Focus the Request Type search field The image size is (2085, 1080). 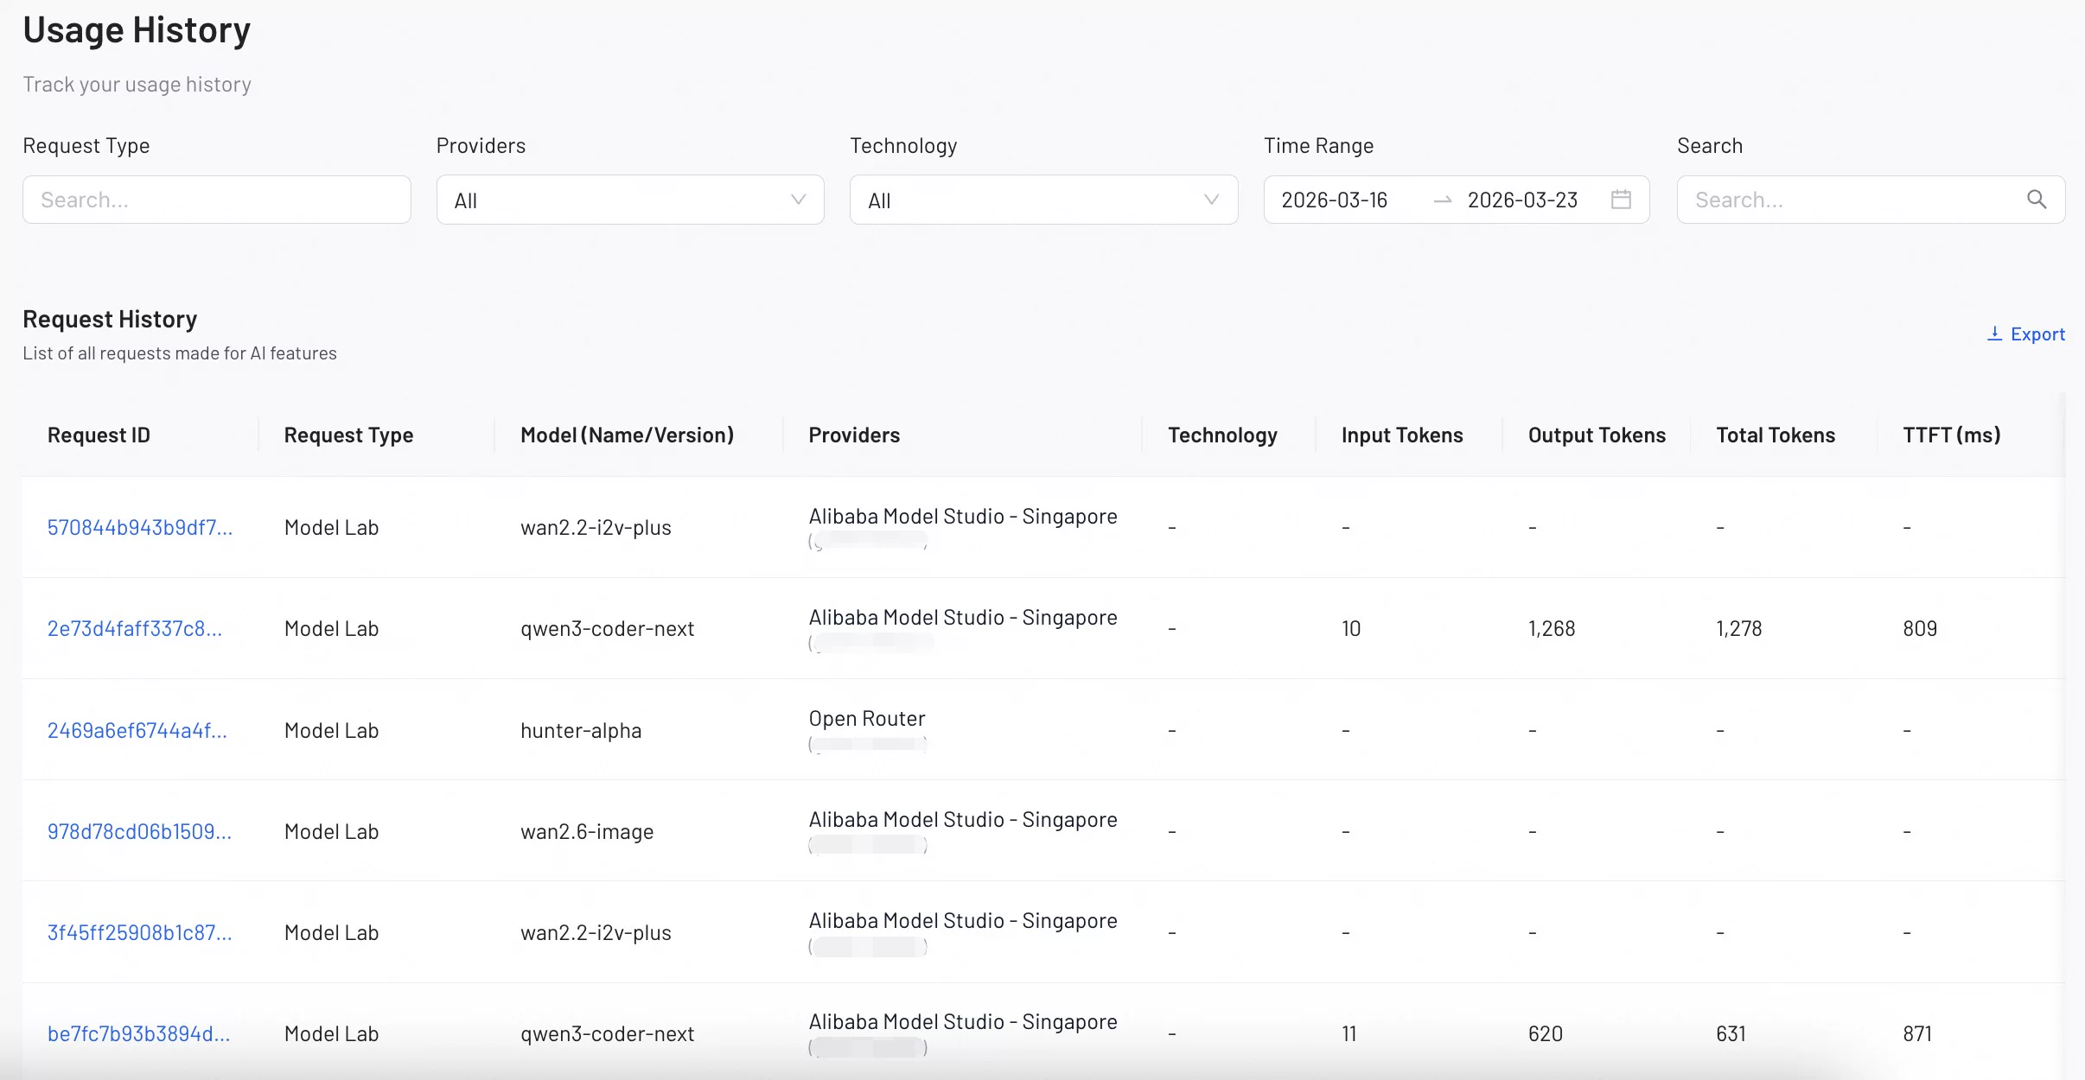point(217,200)
